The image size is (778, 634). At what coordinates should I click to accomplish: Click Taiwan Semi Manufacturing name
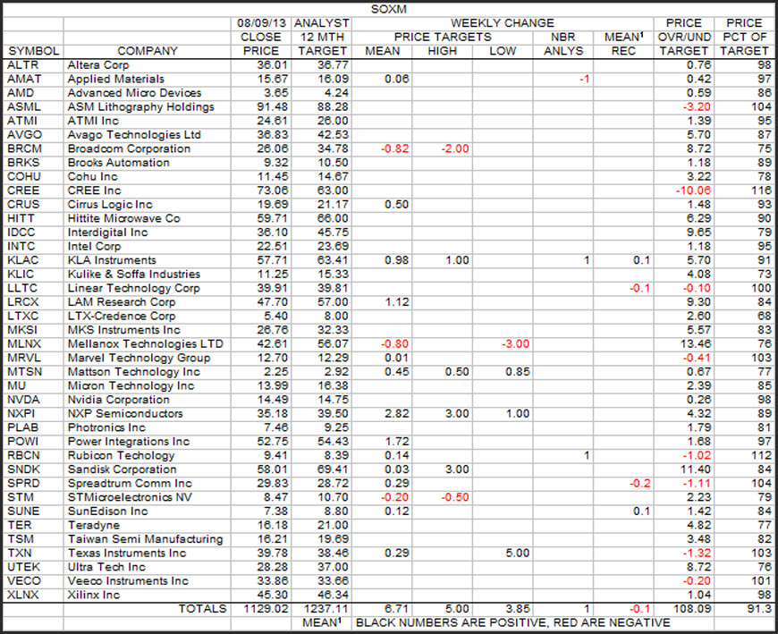146,538
